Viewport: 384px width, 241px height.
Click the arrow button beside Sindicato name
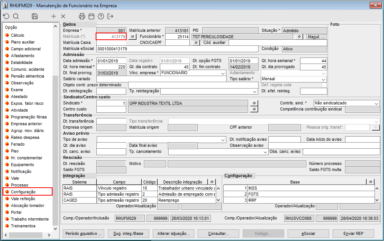click(254, 103)
